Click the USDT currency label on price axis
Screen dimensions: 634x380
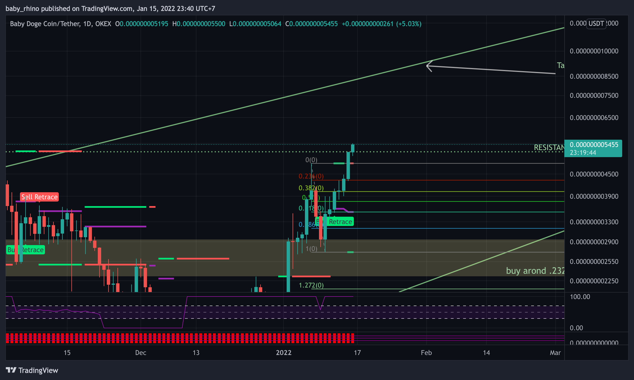(x=596, y=23)
